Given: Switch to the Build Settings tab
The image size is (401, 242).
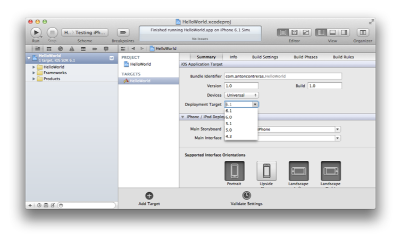Looking at the screenshot, I should tap(265, 57).
